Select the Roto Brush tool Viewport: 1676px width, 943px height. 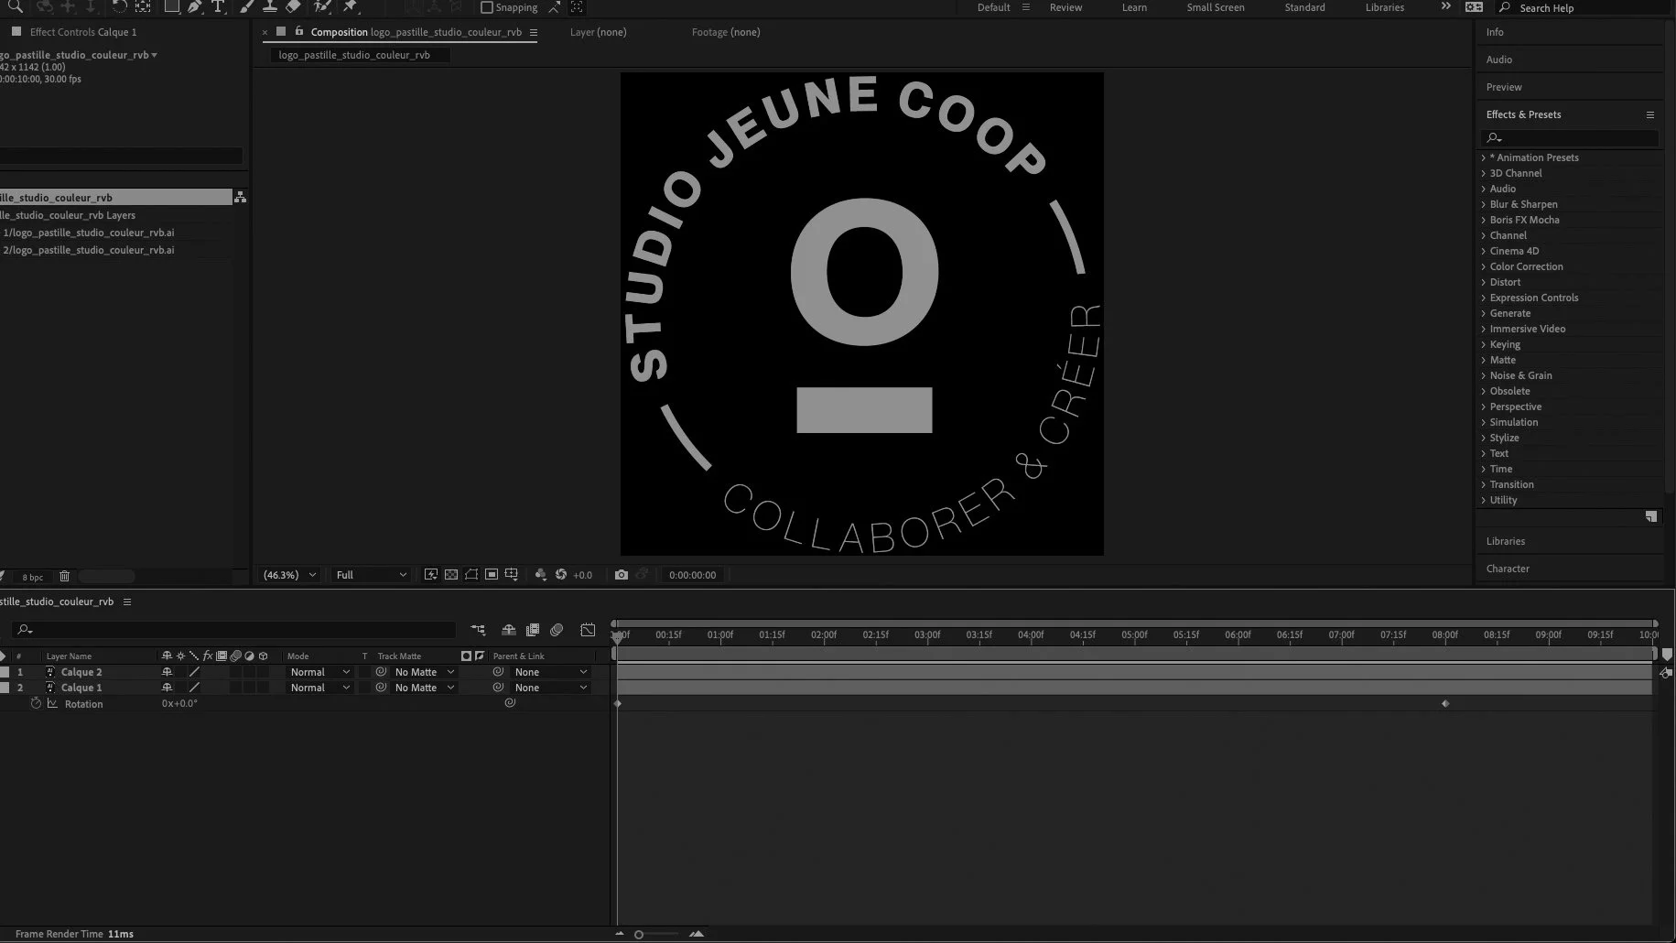[322, 6]
